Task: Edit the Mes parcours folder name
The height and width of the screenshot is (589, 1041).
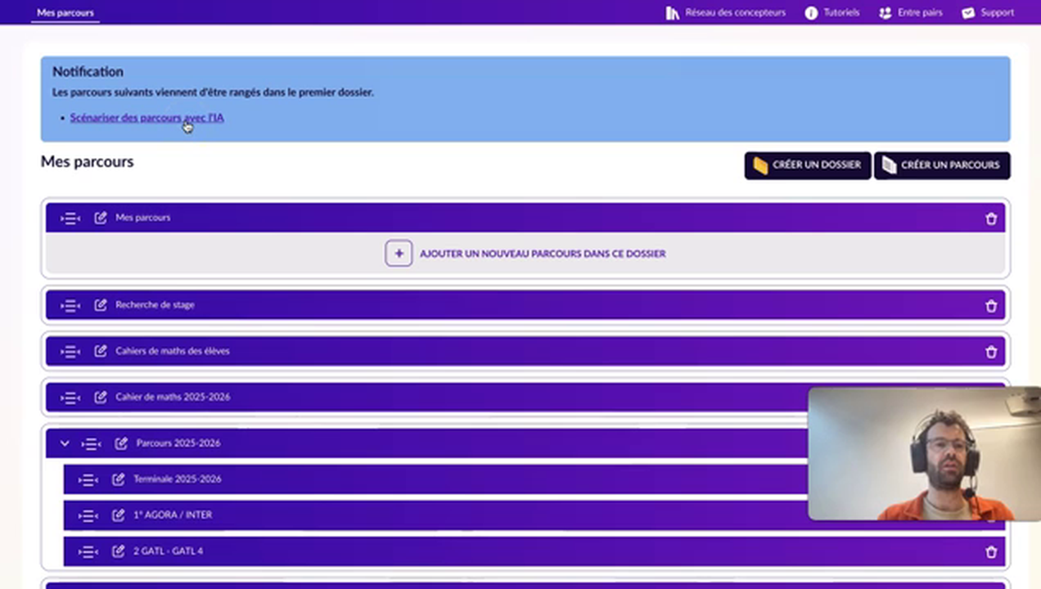Action: pyautogui.click(x=101, y=218)
